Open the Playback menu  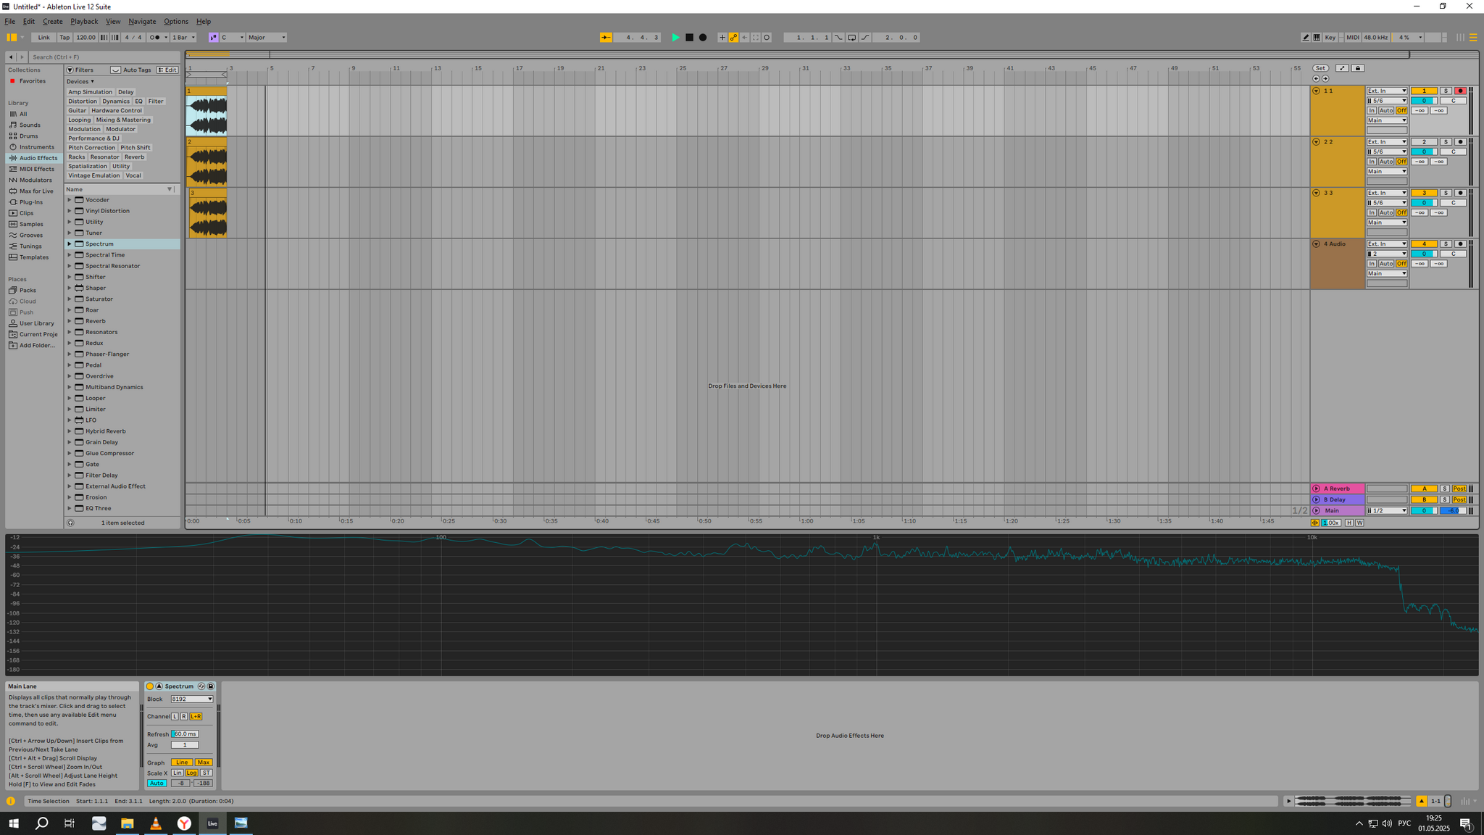(84, 22)
